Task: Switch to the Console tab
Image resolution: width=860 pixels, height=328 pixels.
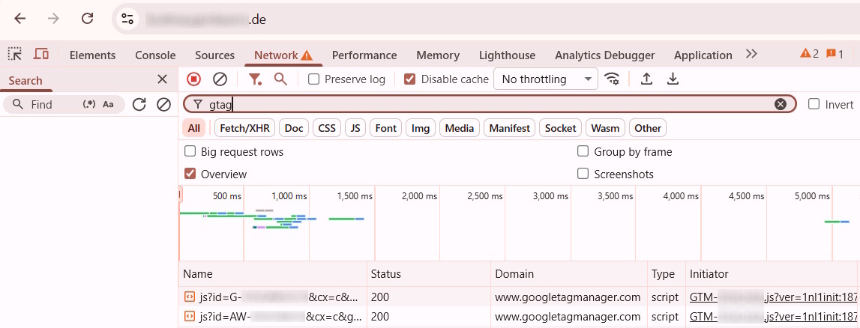Action: click(x=155, y=55)
